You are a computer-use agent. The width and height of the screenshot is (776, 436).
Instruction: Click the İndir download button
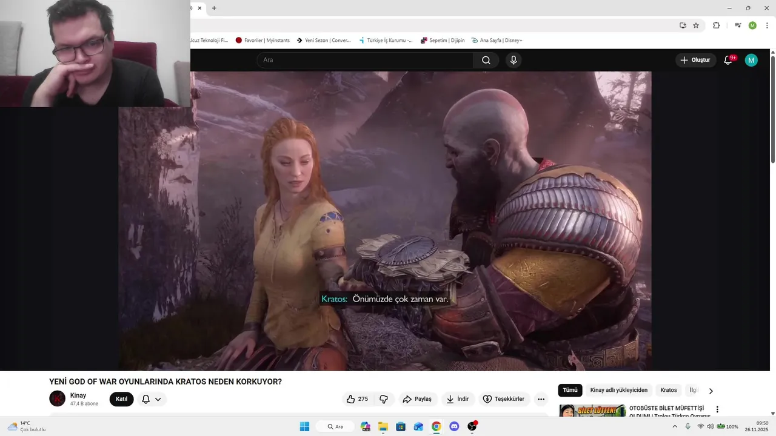(458, 399)
